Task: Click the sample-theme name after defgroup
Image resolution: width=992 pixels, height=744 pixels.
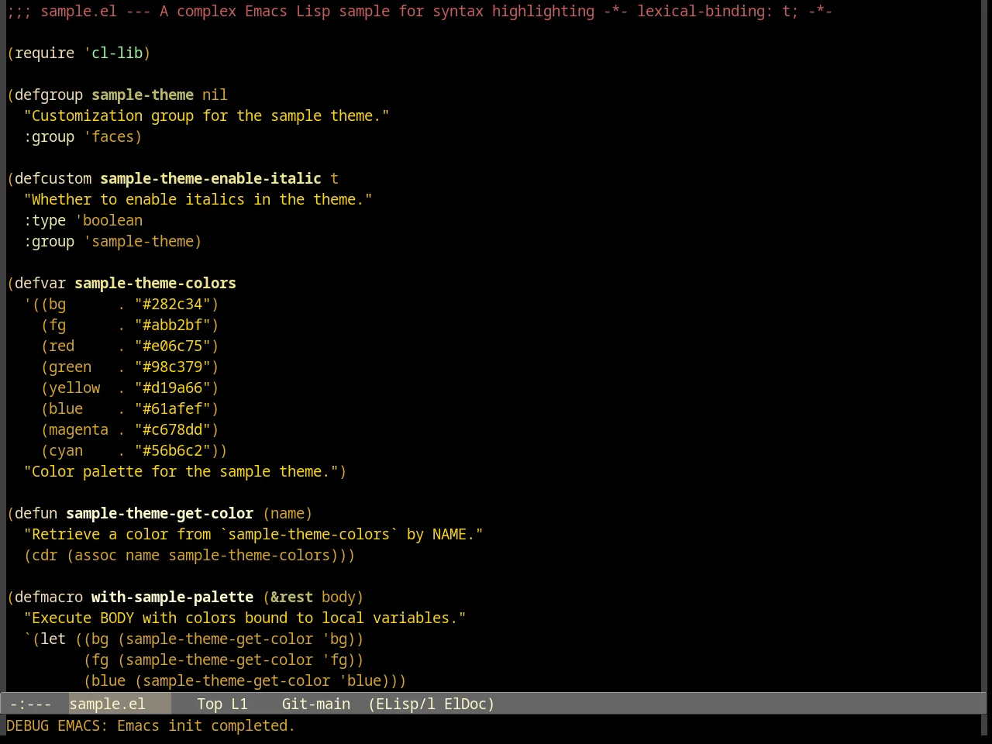Action: (x=143, y=95)
